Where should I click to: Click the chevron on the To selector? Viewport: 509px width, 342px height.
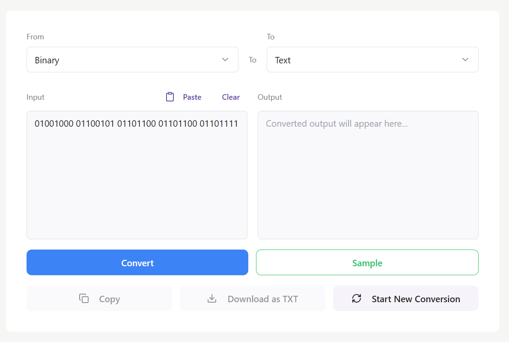click(x=465, y=59)
